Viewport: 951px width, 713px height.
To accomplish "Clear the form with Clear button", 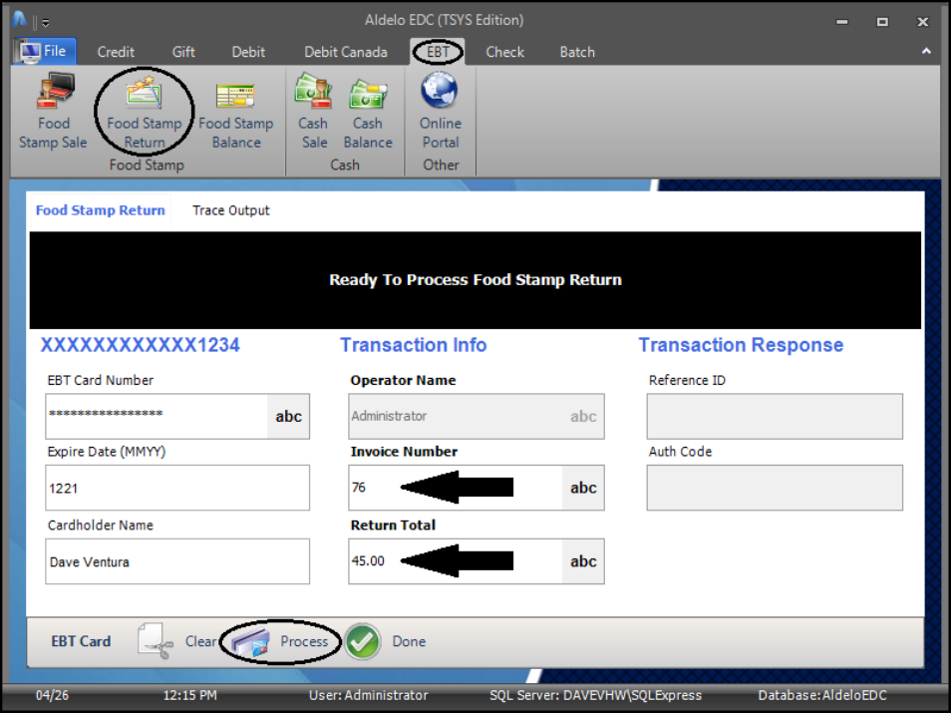I will point(175,641).
